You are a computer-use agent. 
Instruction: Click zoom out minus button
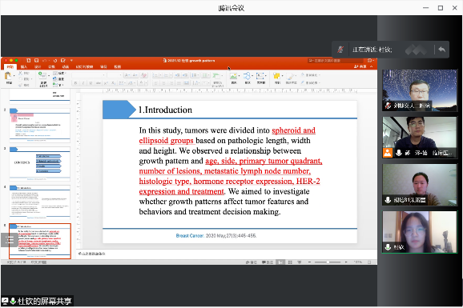309,262
